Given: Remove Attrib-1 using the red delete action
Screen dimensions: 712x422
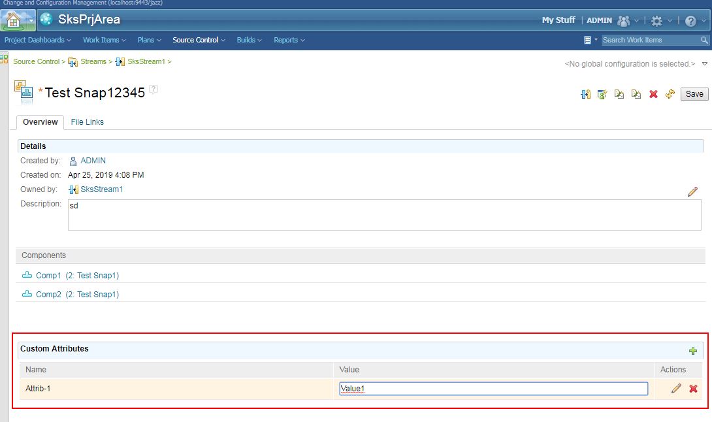Looking at the screenshot, I should 692,388.
